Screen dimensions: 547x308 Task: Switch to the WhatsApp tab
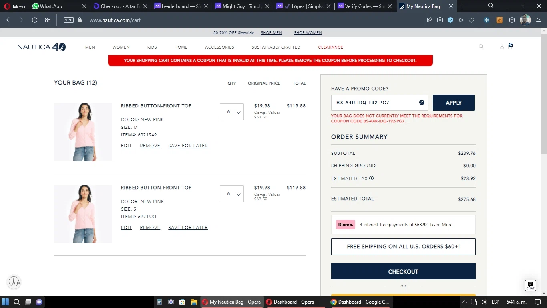(59, 6)
